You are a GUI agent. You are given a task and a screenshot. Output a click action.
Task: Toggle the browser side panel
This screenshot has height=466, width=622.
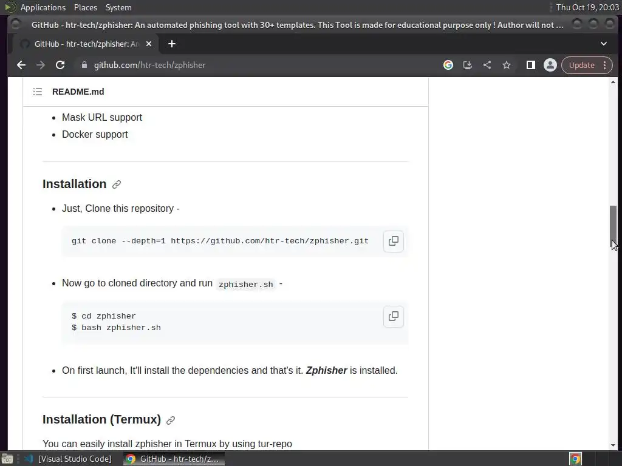(x=530, y=65)
